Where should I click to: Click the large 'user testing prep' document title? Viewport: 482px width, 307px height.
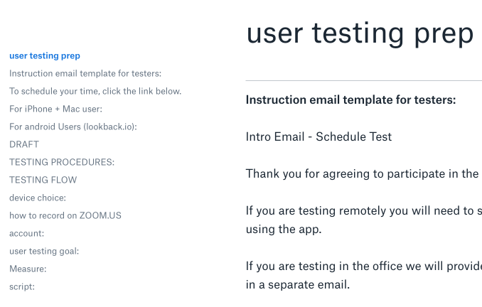point(360,33)
